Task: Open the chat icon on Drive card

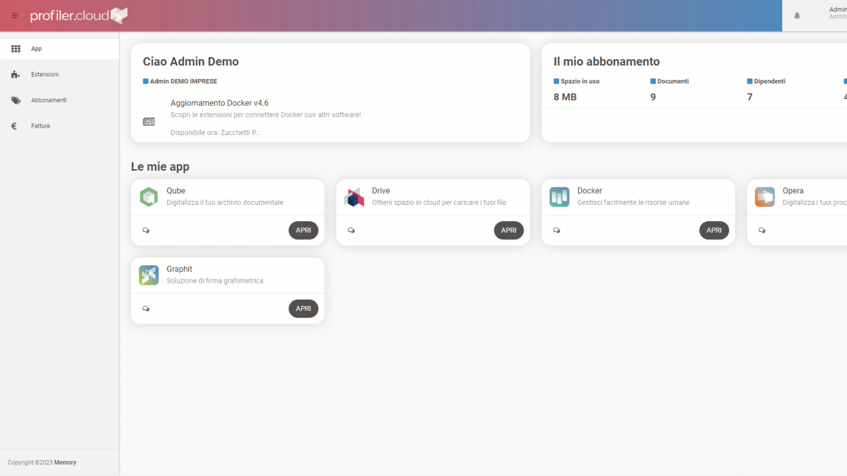Action: click(x=351, y=231)
